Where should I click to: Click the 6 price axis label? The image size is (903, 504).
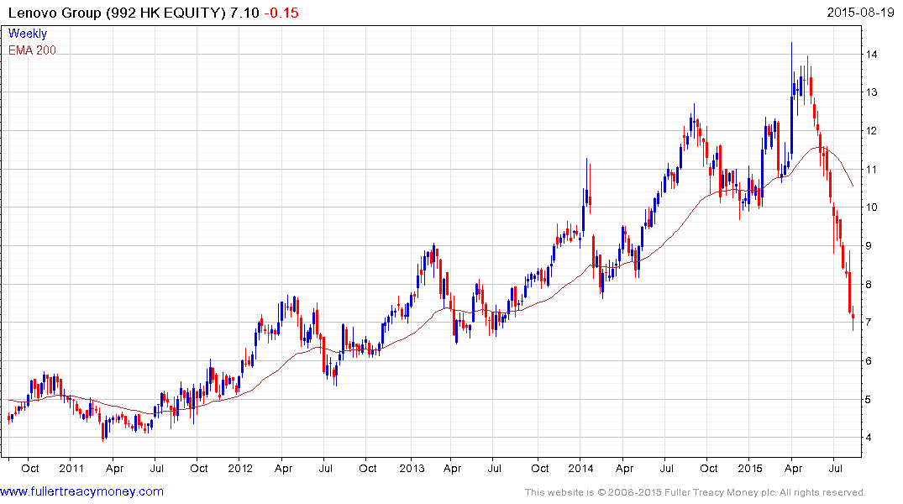pyautogui.click(x=869, y=361)
